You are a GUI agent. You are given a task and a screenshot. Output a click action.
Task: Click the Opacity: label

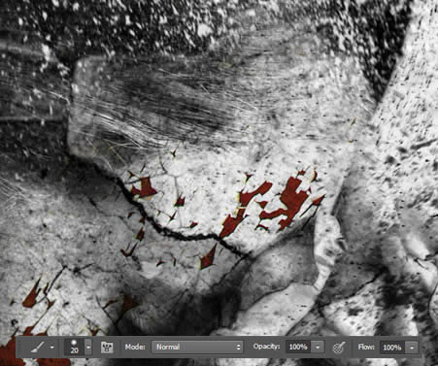tap(266, 347)
